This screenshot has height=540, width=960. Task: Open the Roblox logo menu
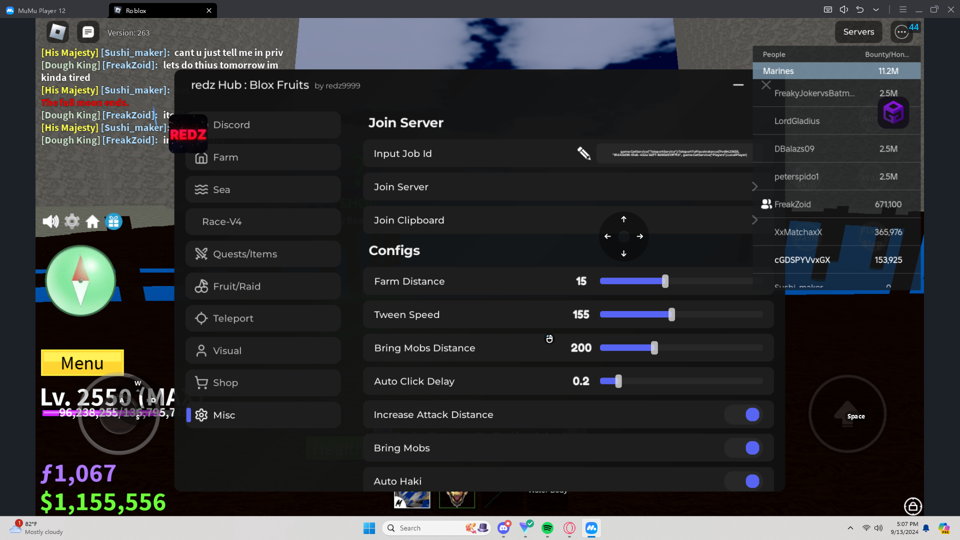pos(57,32)
